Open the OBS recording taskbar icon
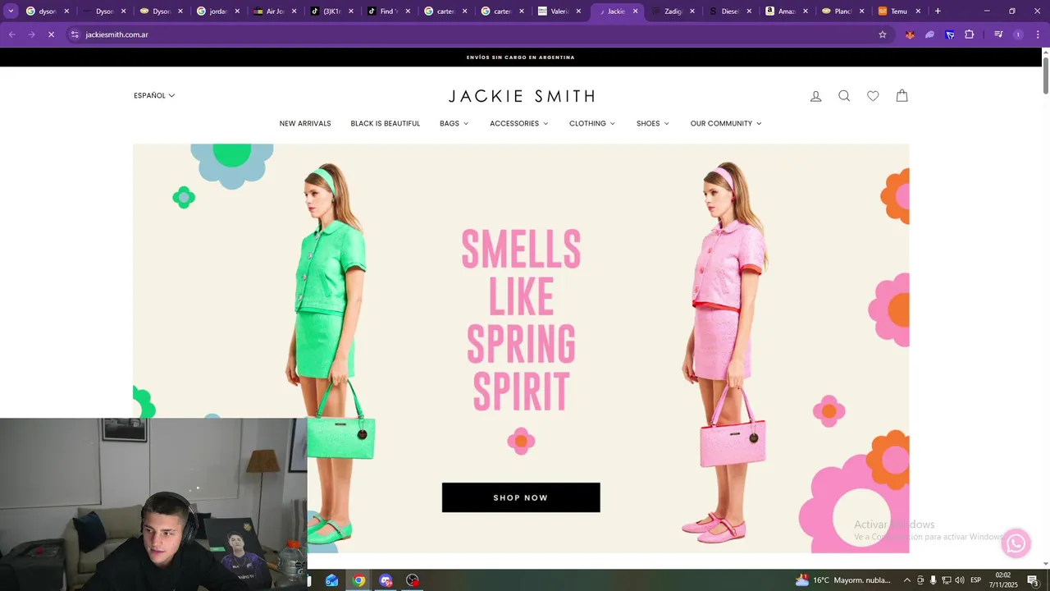 413,580
